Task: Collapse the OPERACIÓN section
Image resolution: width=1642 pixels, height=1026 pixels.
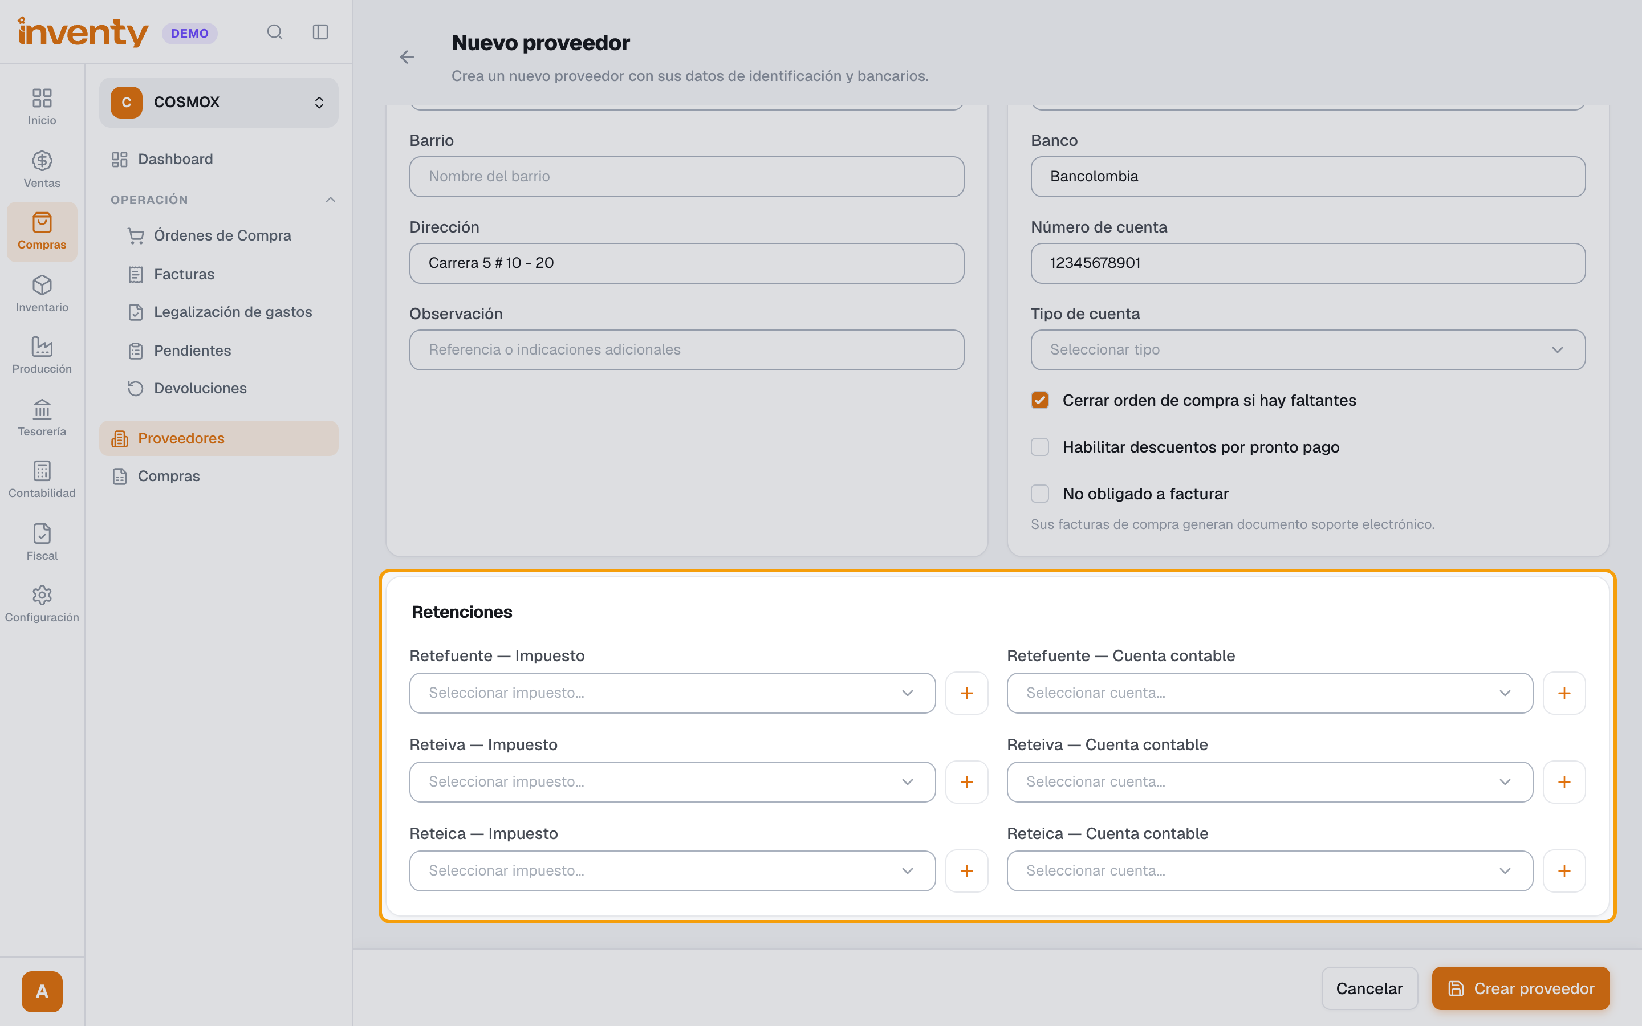Action: (331, 199)
